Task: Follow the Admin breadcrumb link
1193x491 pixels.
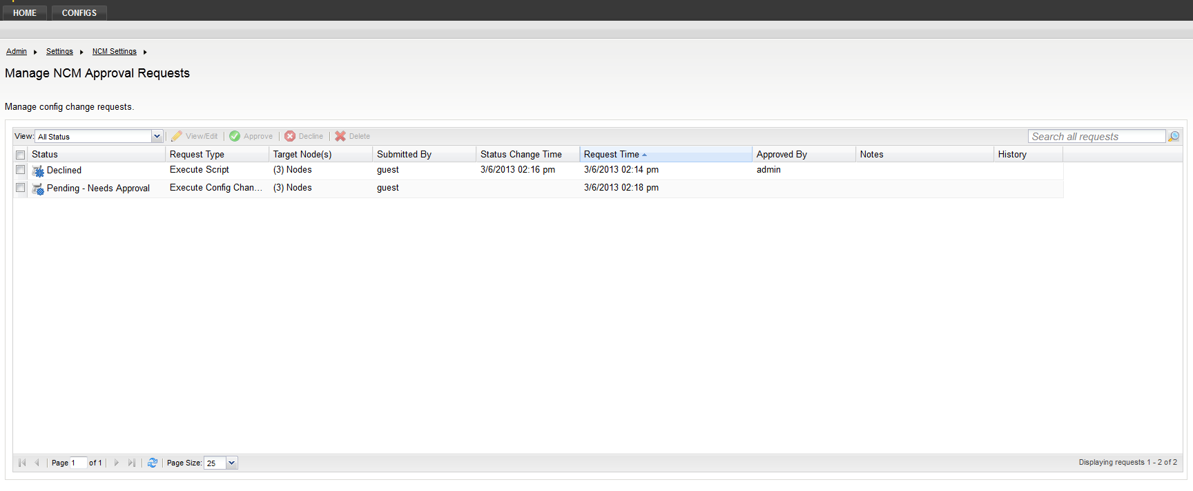Action: click(x=17, y=51)
